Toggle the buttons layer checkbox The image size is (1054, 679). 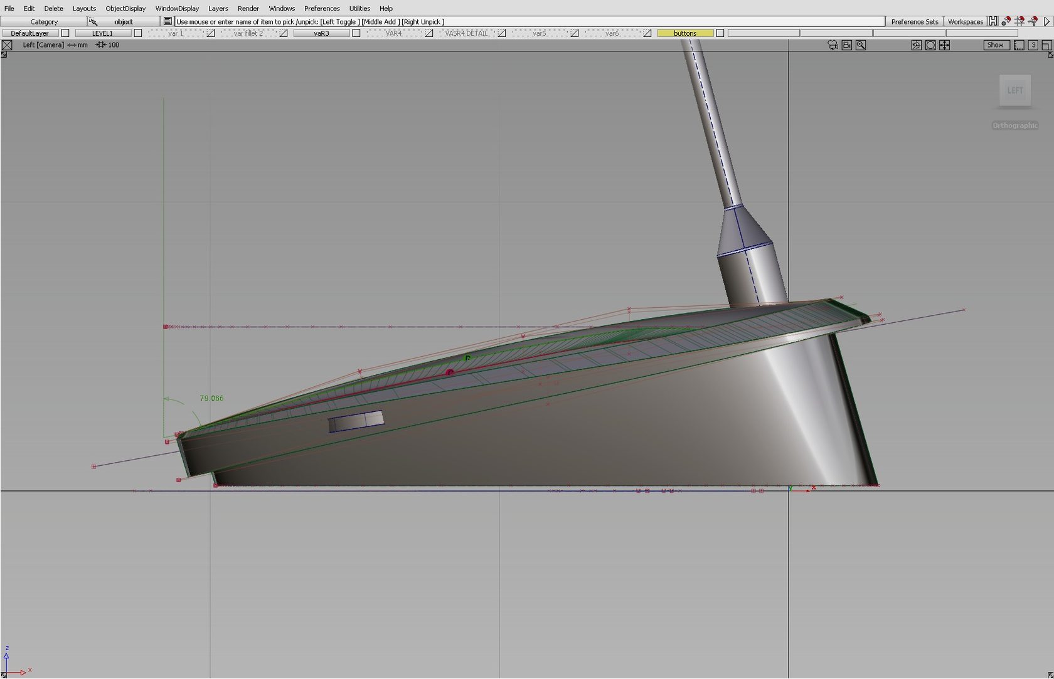tap(720, 33)
